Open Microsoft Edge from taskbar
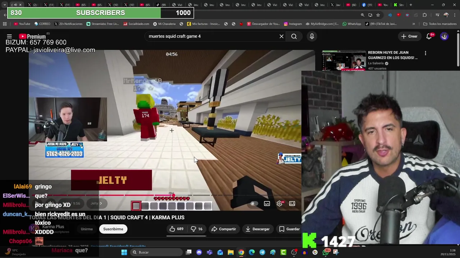The image size is (460, 258). pos(252,252)
